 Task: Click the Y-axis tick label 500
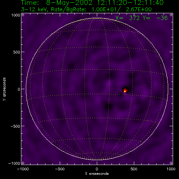click(17, 52)
